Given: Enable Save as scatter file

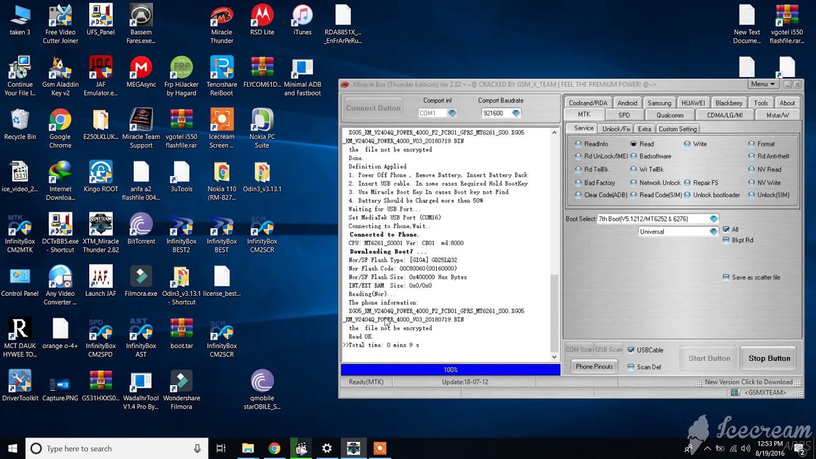Looking at the screenshot, I should [751, 277].
